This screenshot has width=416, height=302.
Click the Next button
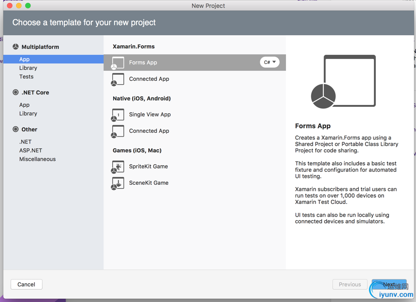[389, 284]
